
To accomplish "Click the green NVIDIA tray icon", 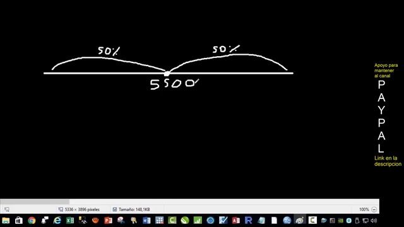I will pos(341,221).
